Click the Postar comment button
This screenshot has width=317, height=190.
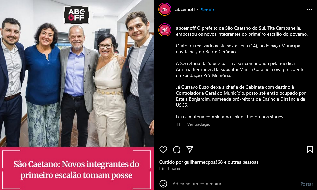tap(307, 184)
